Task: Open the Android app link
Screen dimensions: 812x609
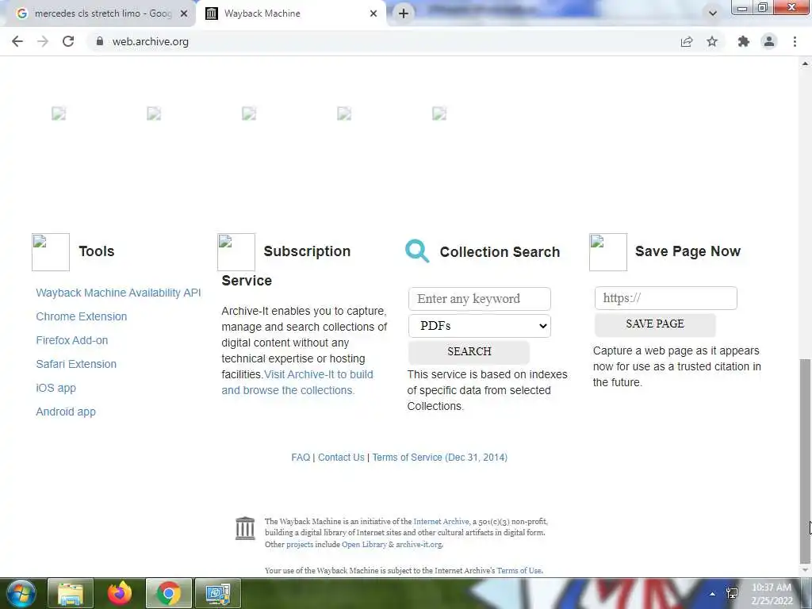Action: 66,412
